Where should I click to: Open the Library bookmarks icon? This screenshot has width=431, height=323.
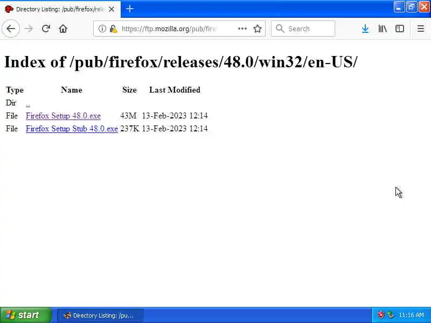click(x=383, y=29)
